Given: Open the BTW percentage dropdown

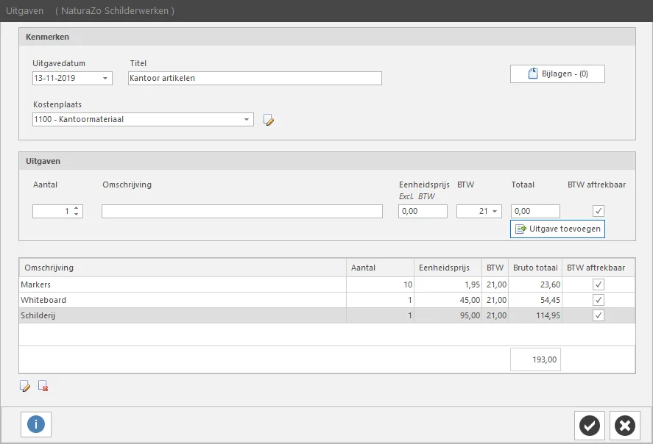Looking at the screenshot, I should click(x=495, y=211).
